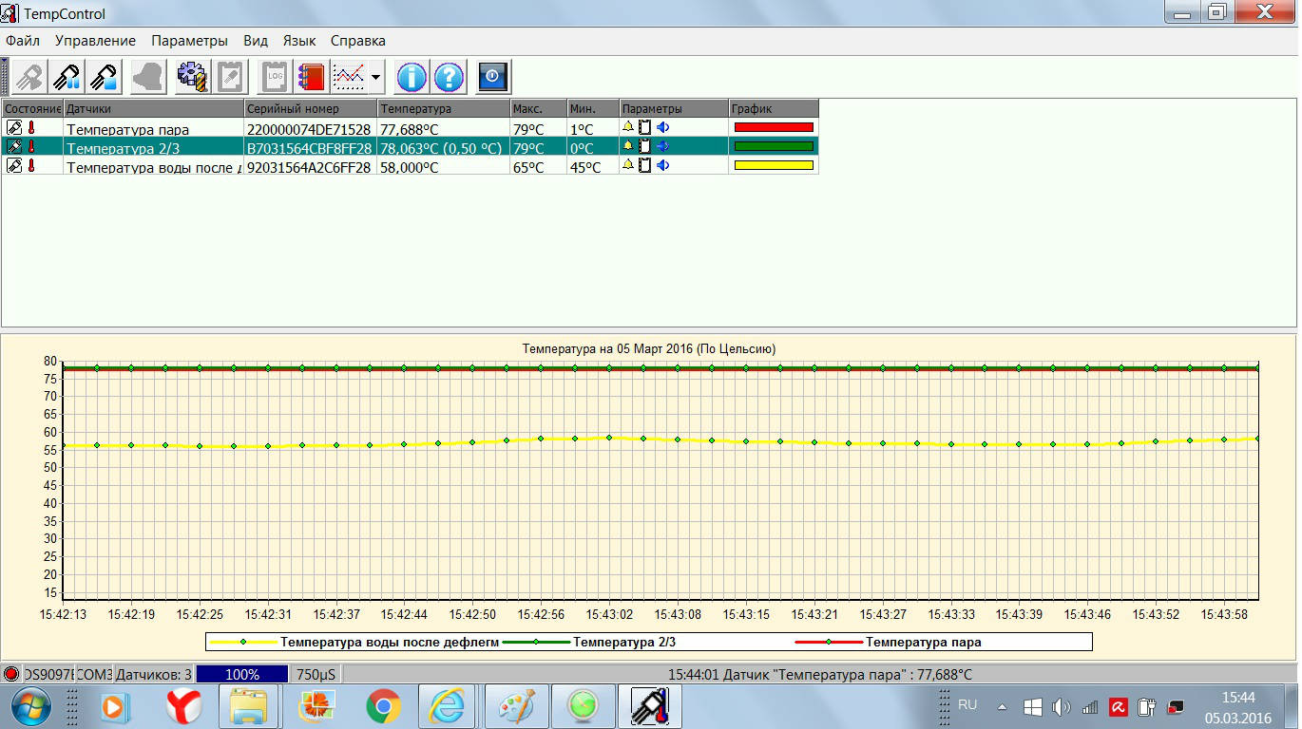Click the sensor search toolbar icon with blue bars
Viewport: 1302px width, 729px height.
coord(66,77)
